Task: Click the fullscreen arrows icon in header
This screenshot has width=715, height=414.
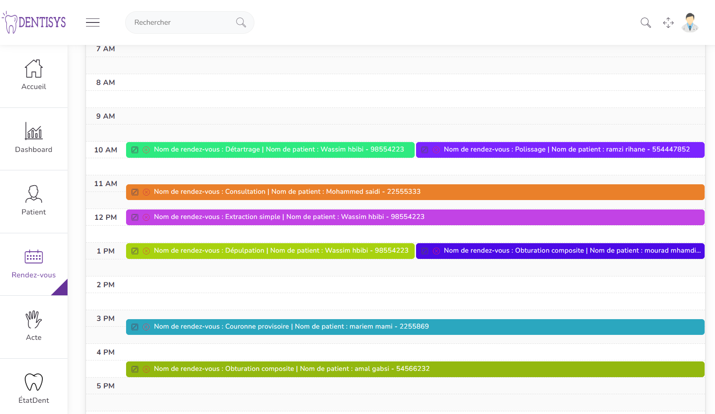Action: 668,22
